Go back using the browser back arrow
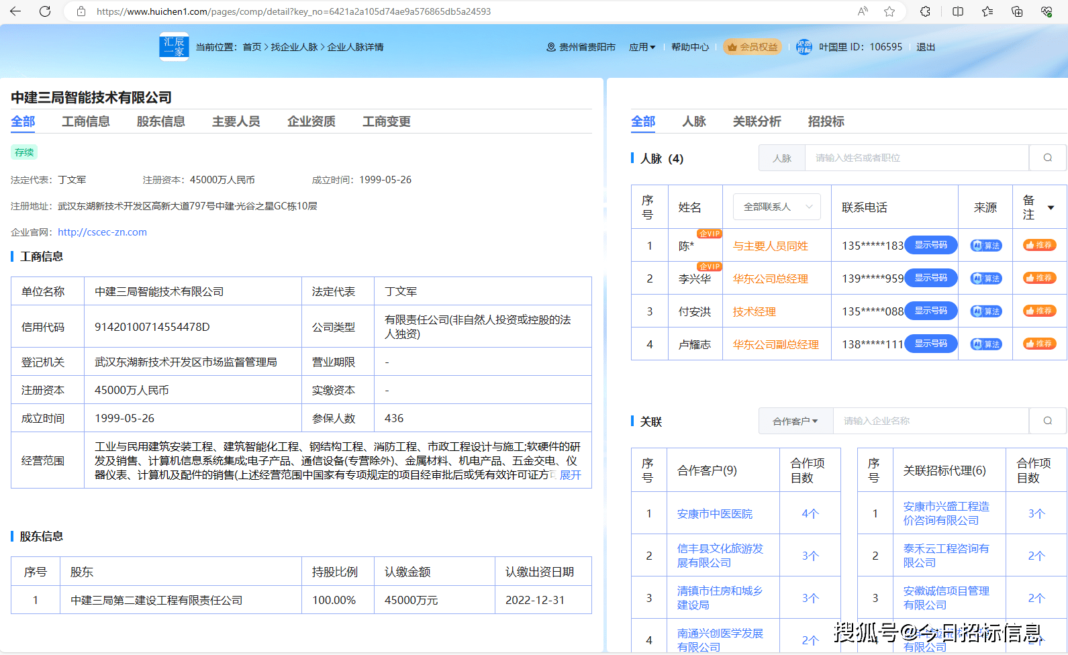Screen dimensions: 1068x655 click(x=15, y=11)
